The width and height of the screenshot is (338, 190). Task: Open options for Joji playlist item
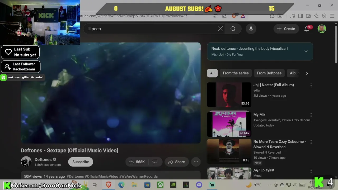311,171
